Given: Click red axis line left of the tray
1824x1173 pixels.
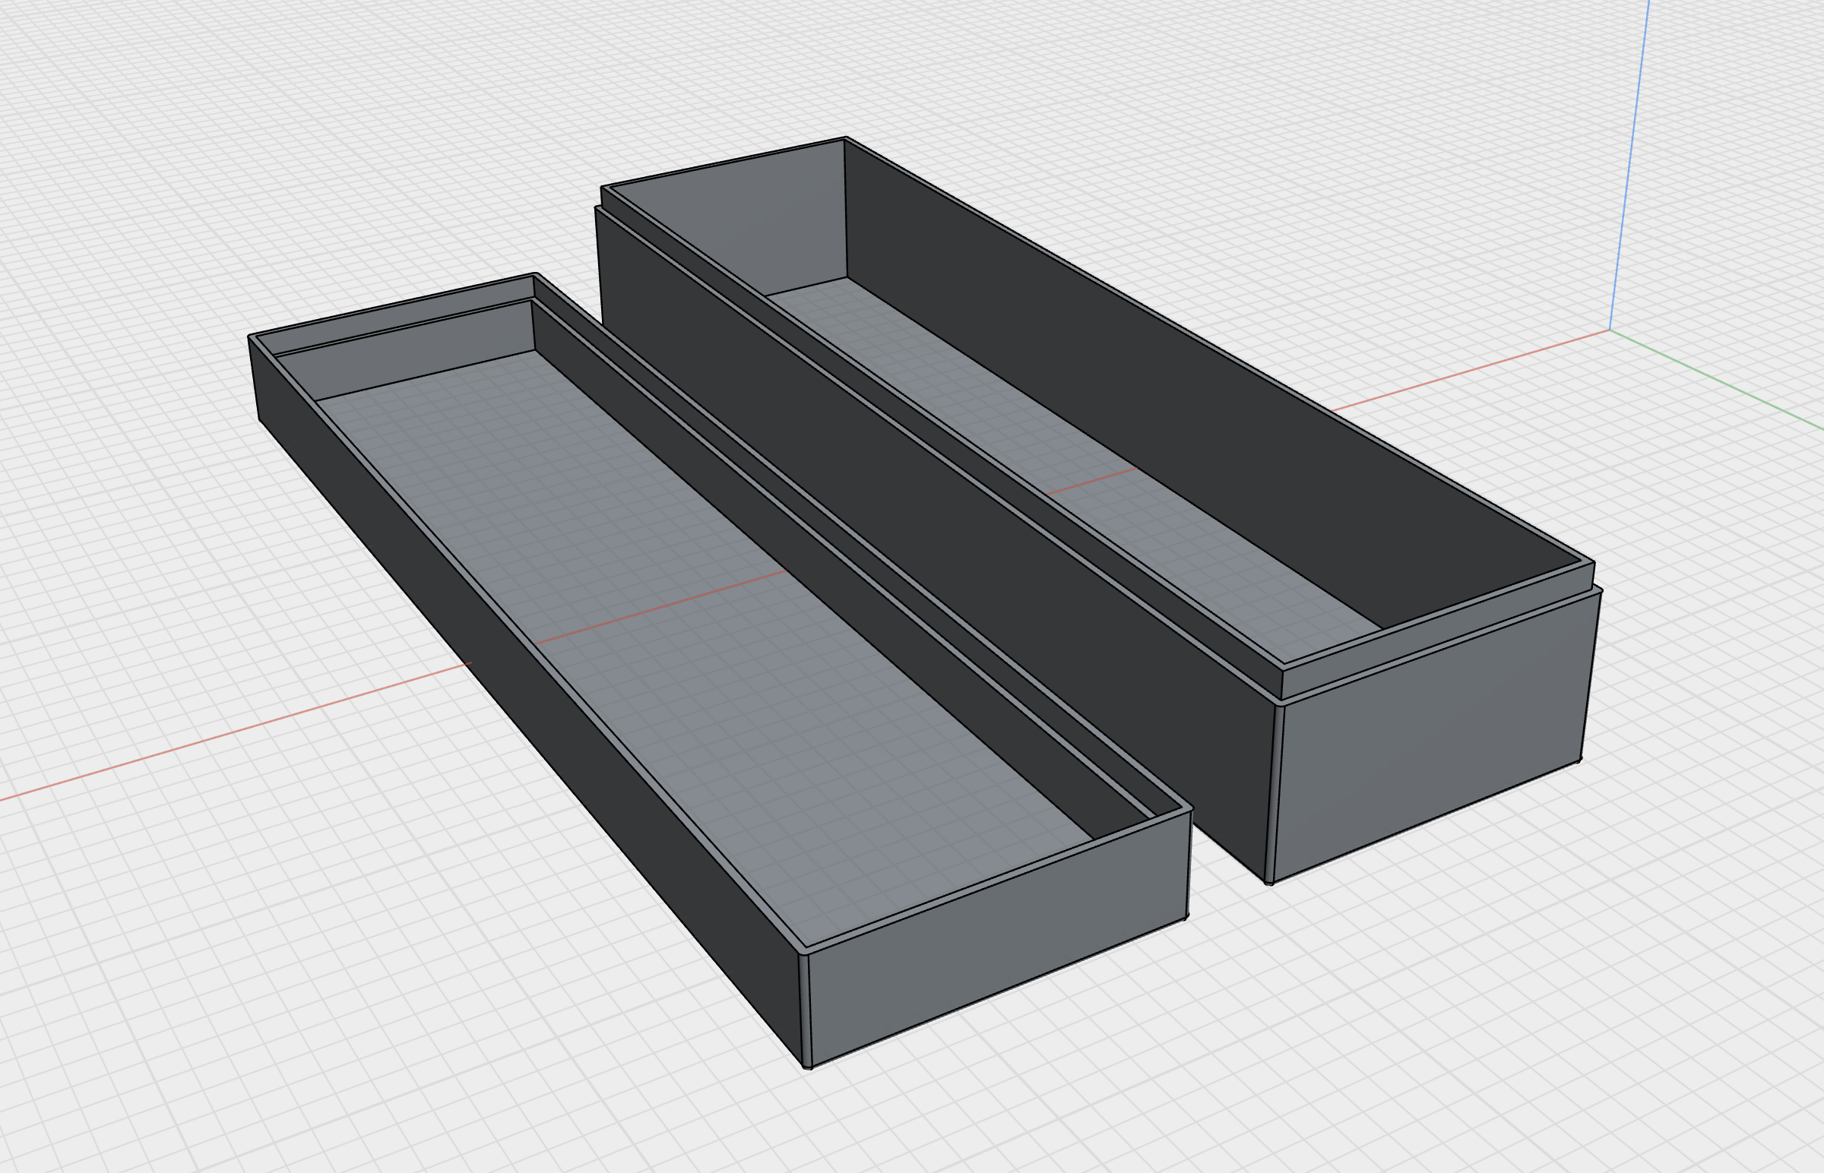Looking at the screenshot, I should tap(229, 734).
